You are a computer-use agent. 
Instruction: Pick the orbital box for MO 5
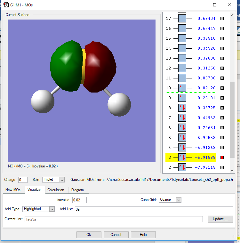(x=182, y=138)
